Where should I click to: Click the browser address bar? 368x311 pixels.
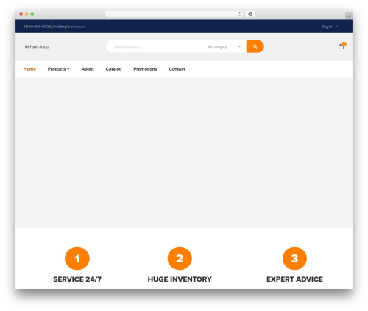coord(174,14)
